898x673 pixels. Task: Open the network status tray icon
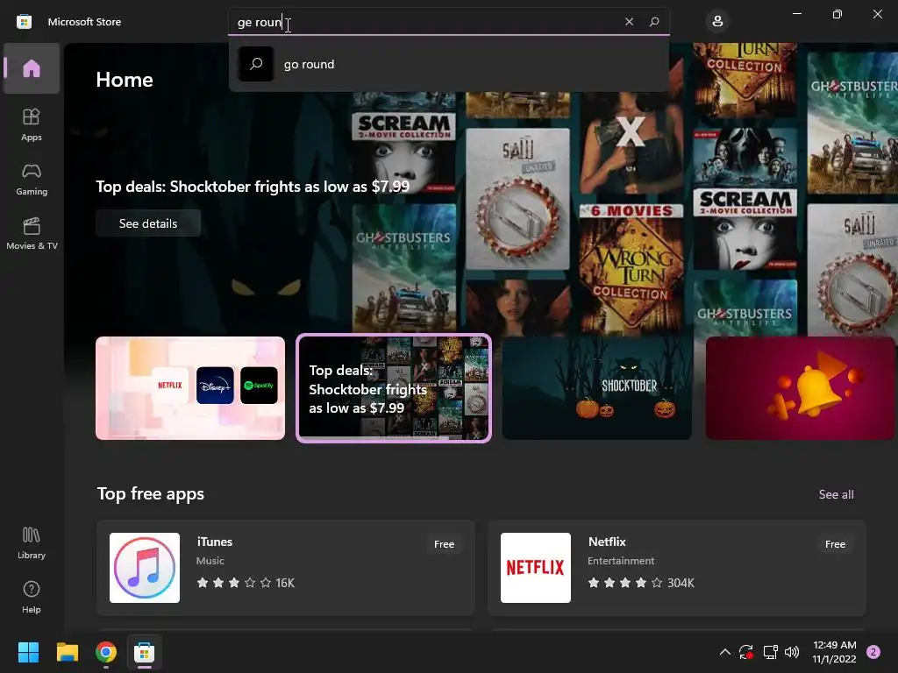click(770, 652)
